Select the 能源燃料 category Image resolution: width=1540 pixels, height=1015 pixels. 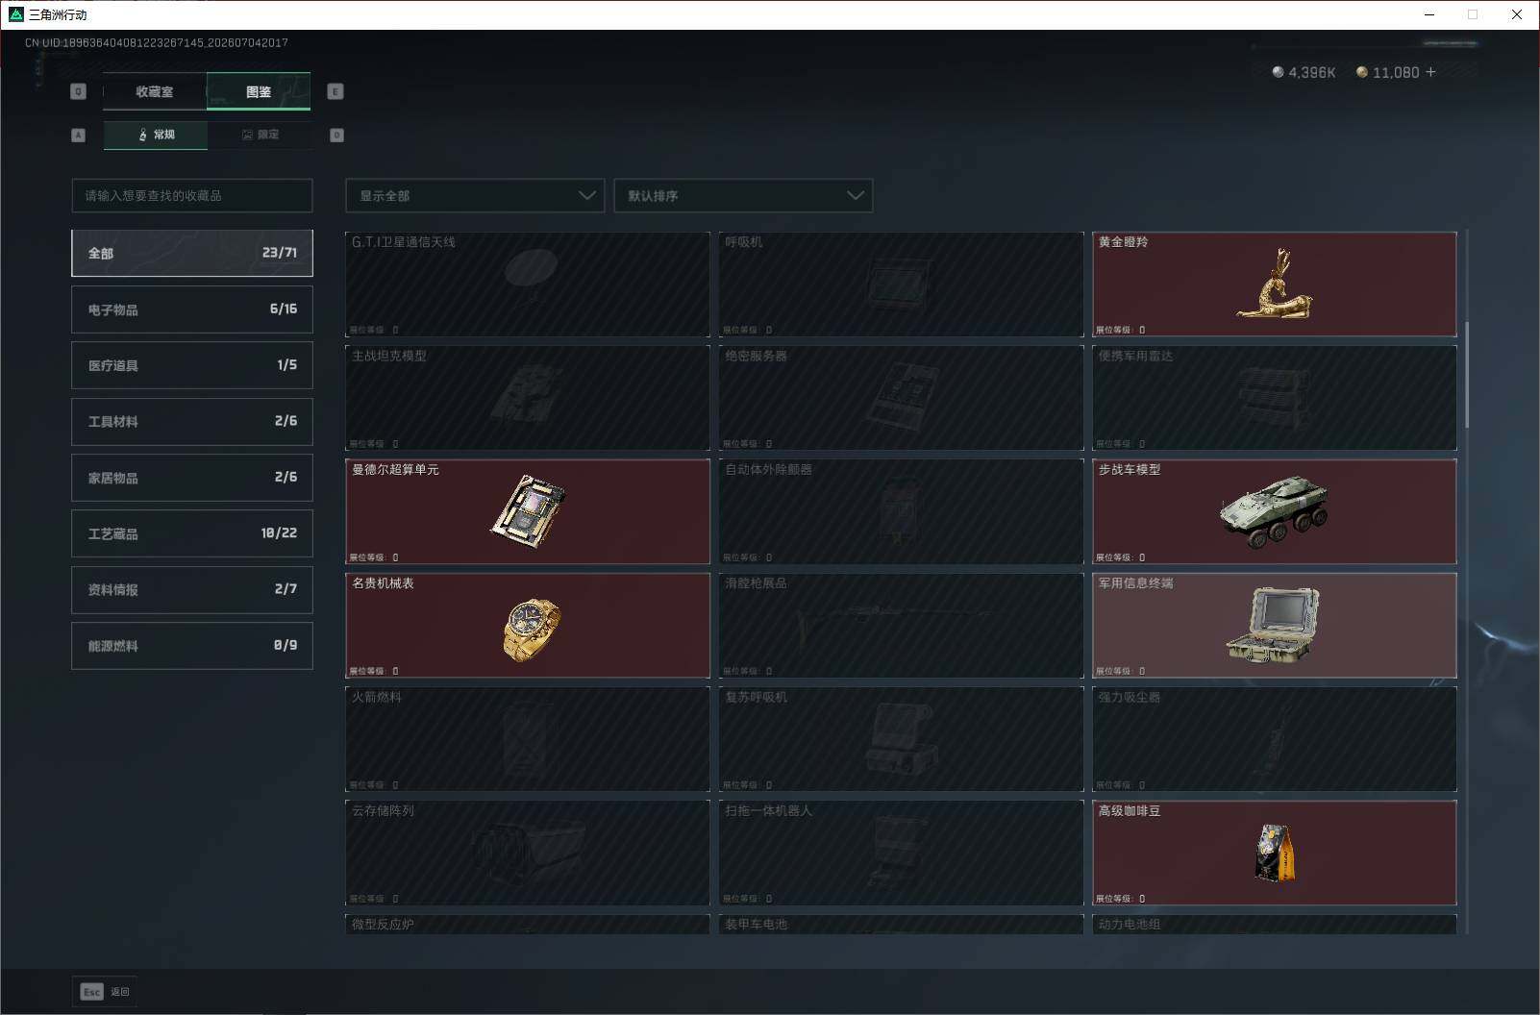(192, 646)
